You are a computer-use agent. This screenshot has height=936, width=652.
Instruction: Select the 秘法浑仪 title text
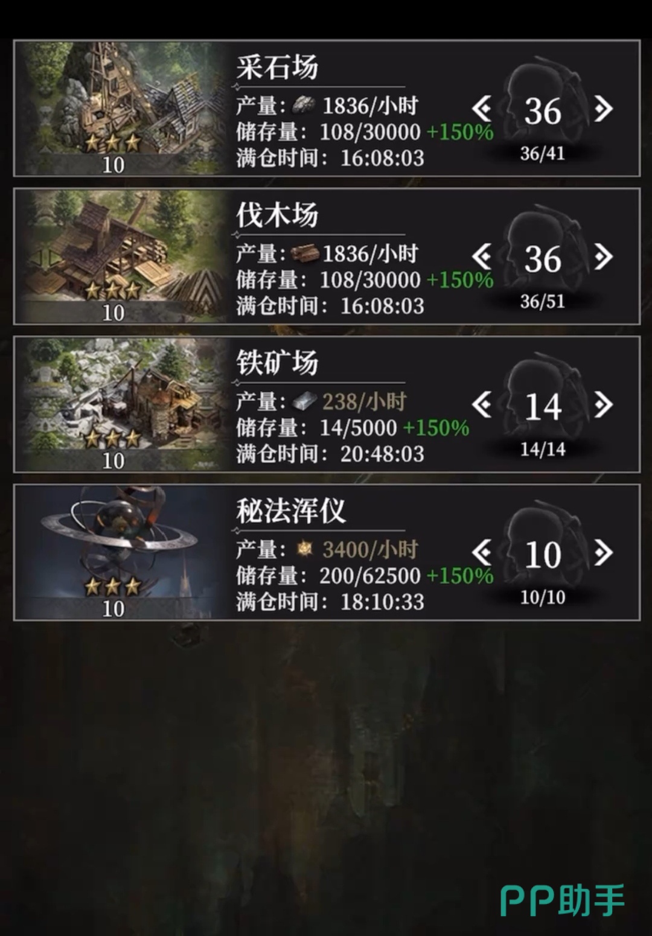coord(291,512)
